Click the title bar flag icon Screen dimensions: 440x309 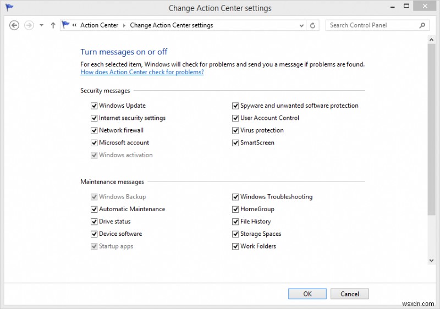(x=9, y=8)
